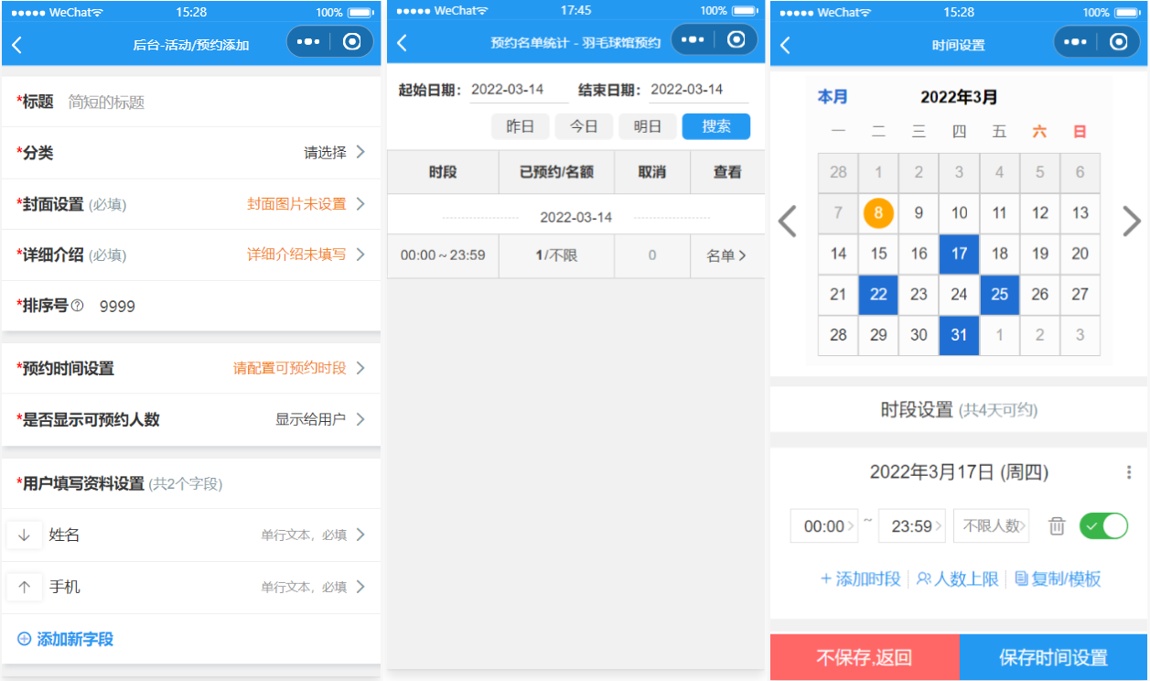
Task: Switch to the 今日 filter
Action: click(x=584, y=126)
